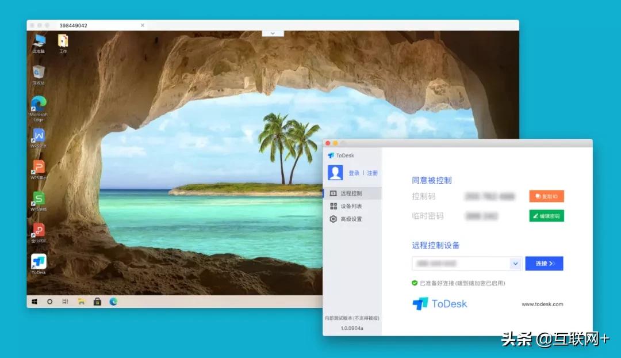Open the remote device code dropdown
Image resolution: width=621 pixels, height=358 pixels.
click(516, 263)
